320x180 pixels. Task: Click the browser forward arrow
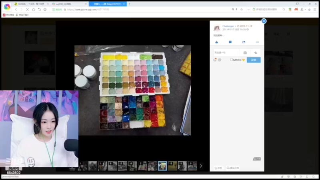coord(22,9)
